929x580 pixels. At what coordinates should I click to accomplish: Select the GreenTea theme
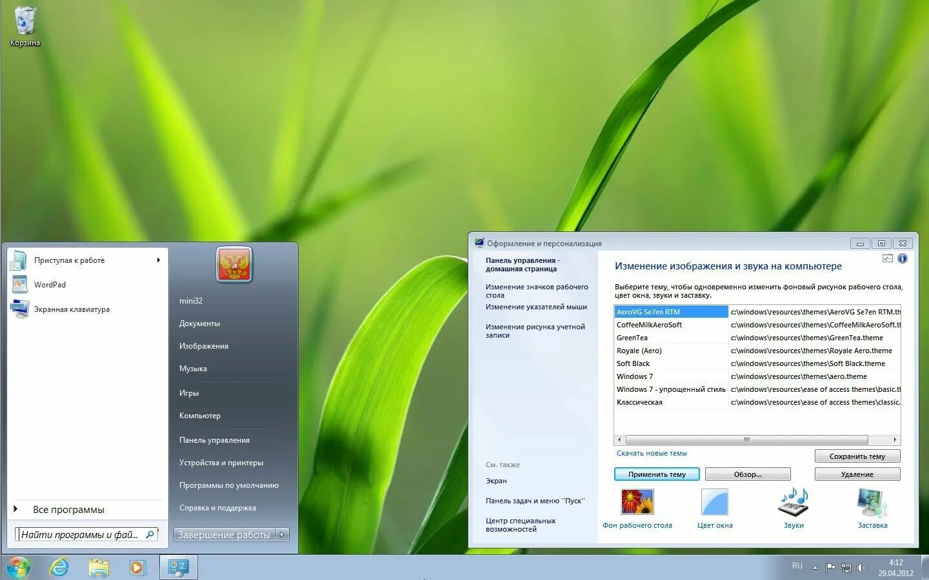click(x=757, y=338)
